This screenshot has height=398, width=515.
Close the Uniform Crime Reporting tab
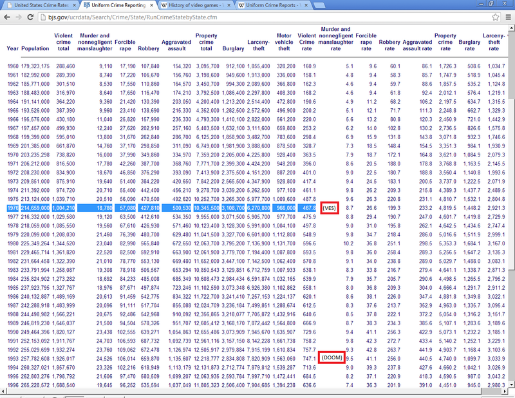(151, 5)
